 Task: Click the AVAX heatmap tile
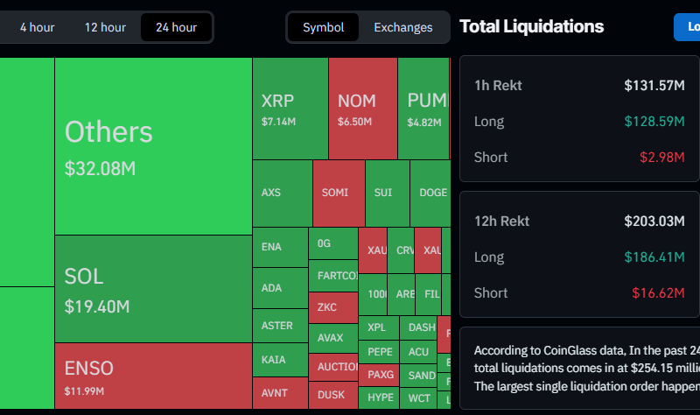coord(332,337)
